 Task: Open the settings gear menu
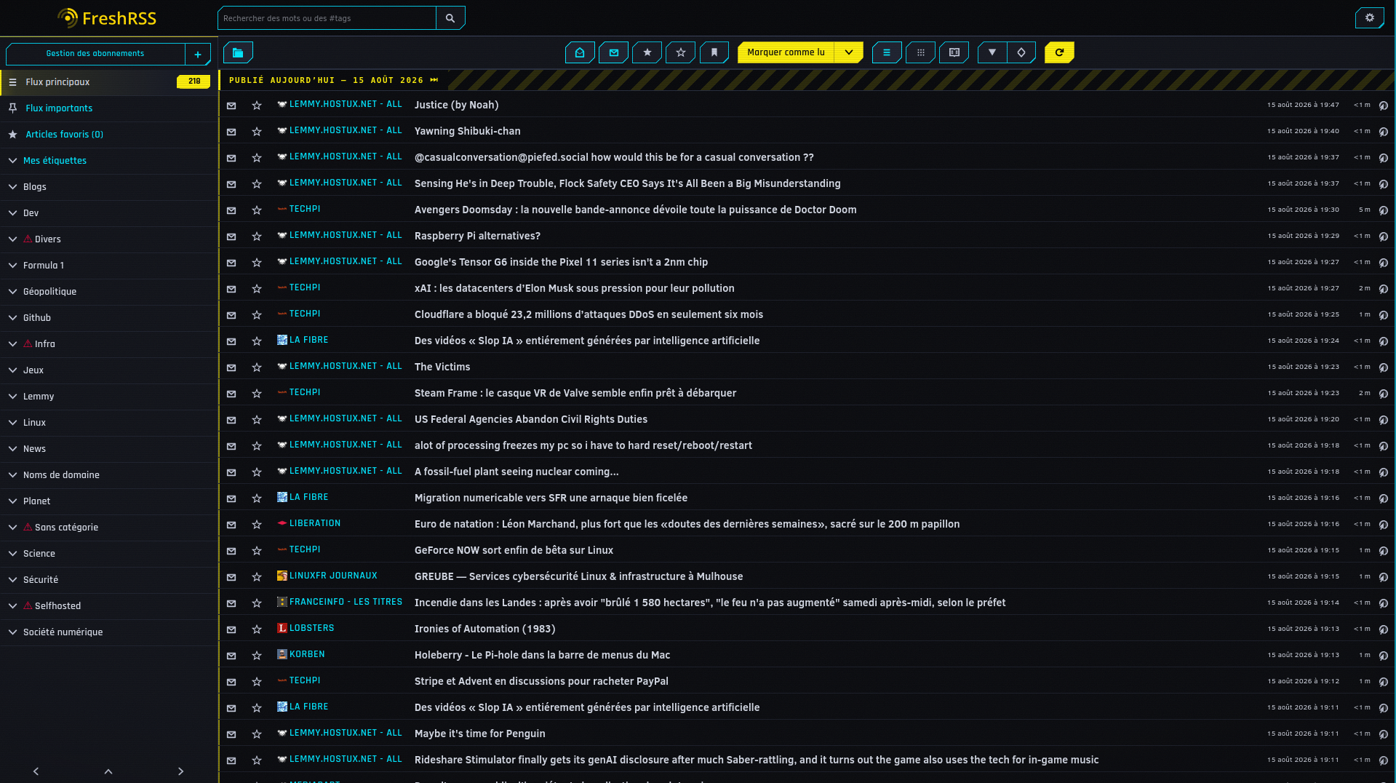[1369, 17]
